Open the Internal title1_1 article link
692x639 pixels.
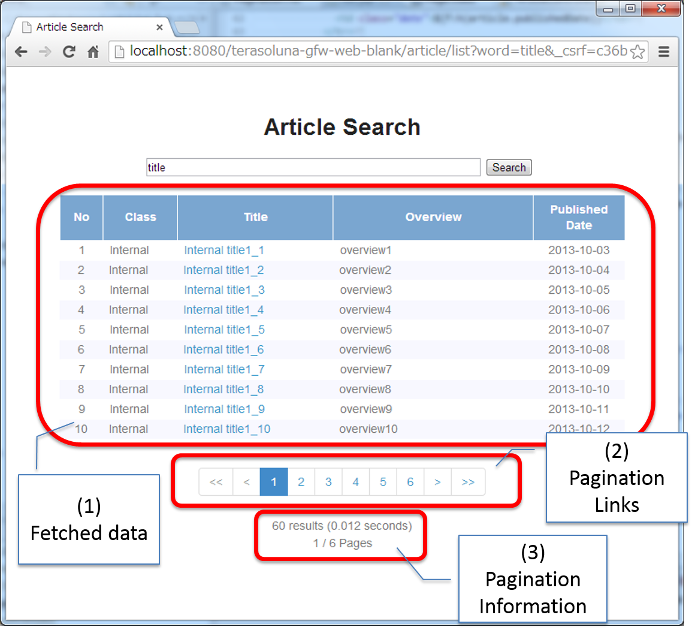coord(224,251)
